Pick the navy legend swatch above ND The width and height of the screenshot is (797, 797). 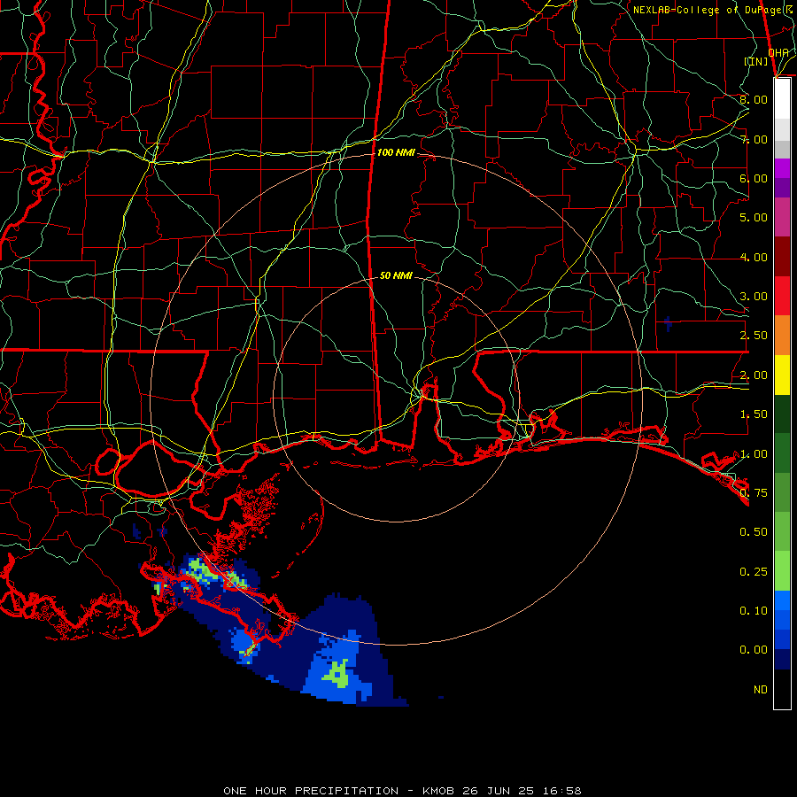pos(782,660)
